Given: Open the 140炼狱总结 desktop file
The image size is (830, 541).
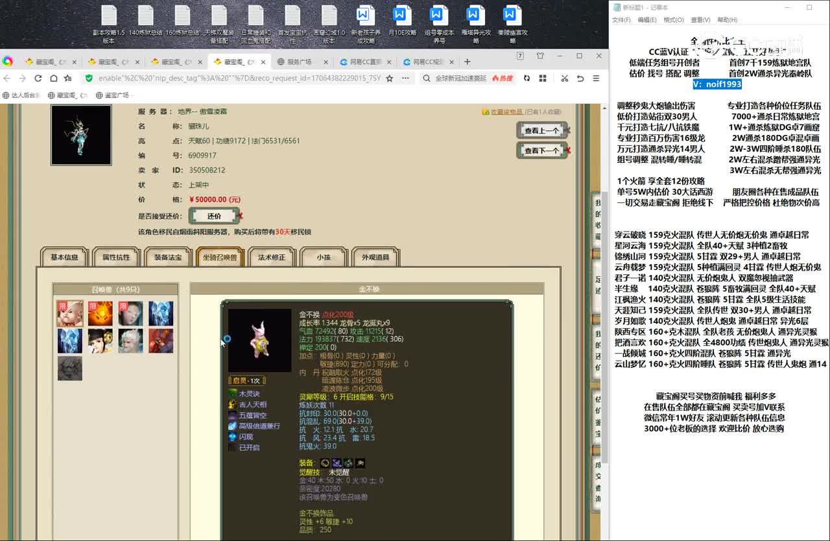Looking at the screenshot, I should (x=146, y=21).
